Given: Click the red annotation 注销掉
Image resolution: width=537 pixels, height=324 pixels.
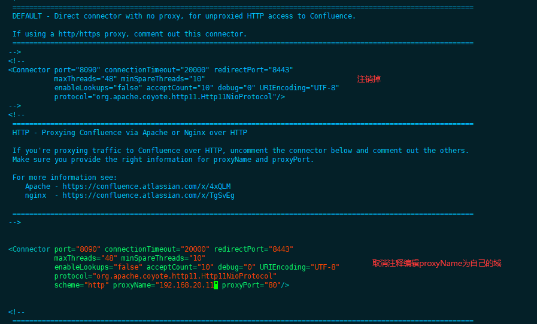Looking at the screenshot, I should [x=369, y=79].
